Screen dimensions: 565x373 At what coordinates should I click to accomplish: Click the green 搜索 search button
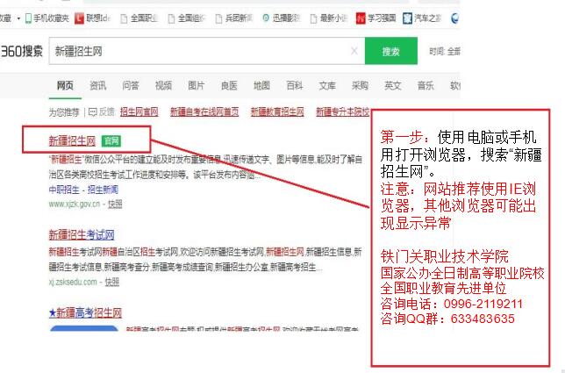(390, 52)
